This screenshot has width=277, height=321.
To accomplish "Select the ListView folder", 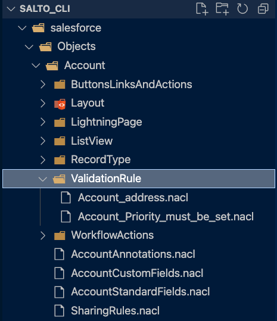I will (x=139, y=141).
